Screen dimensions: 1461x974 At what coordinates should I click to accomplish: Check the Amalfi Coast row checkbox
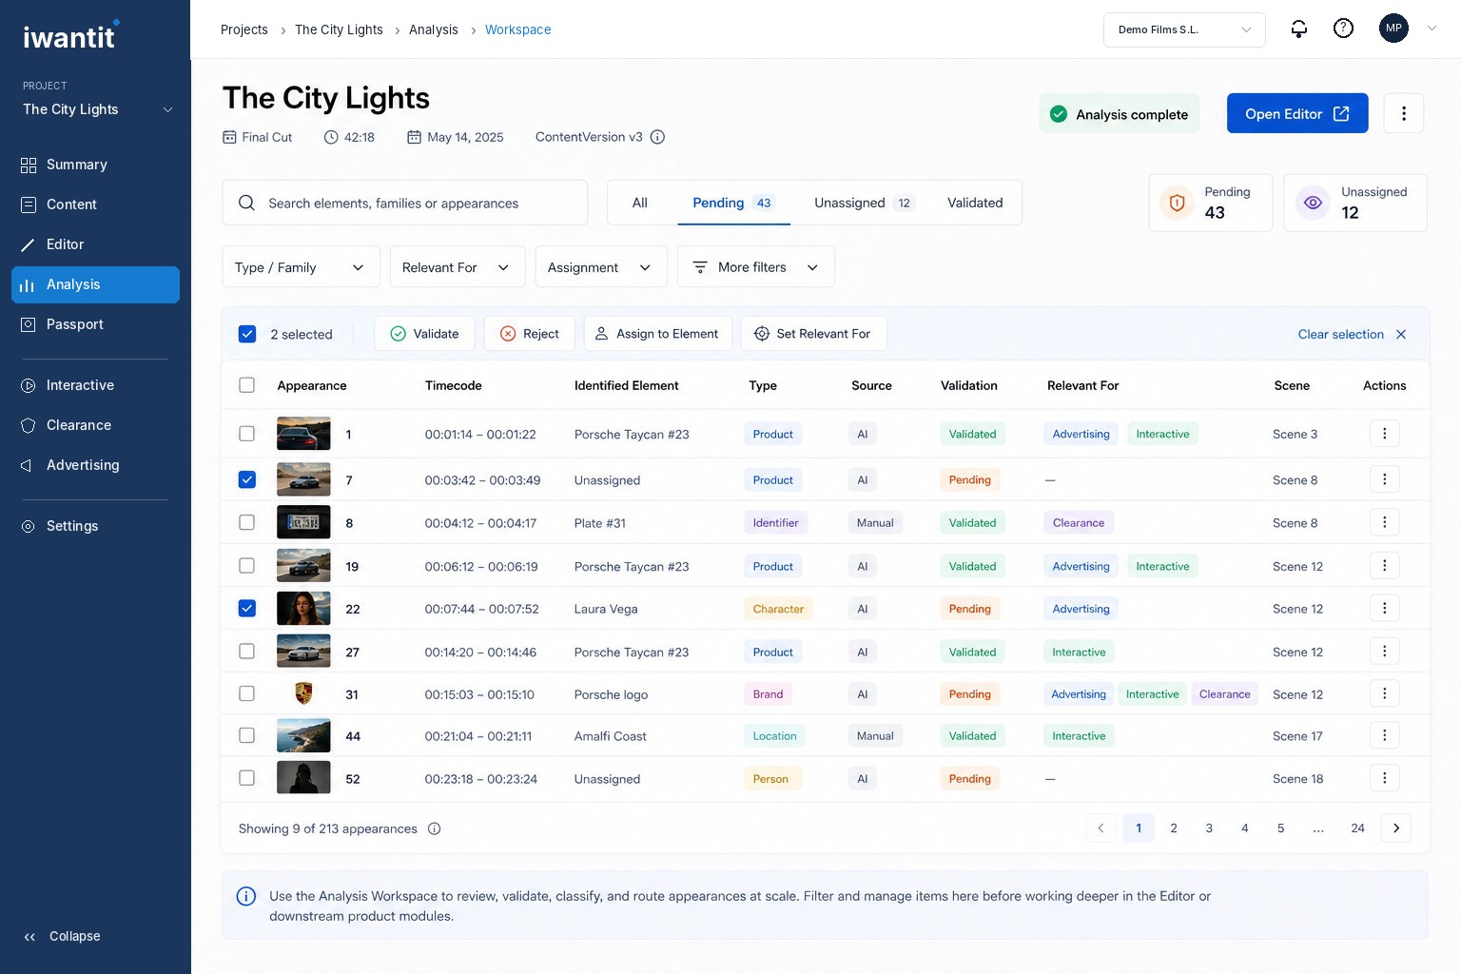coord(247,735)
